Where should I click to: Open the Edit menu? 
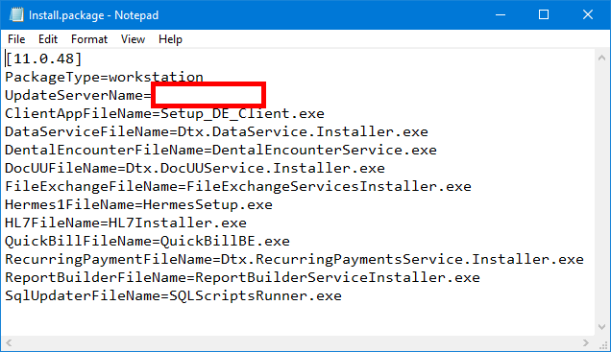click(48, 39)
